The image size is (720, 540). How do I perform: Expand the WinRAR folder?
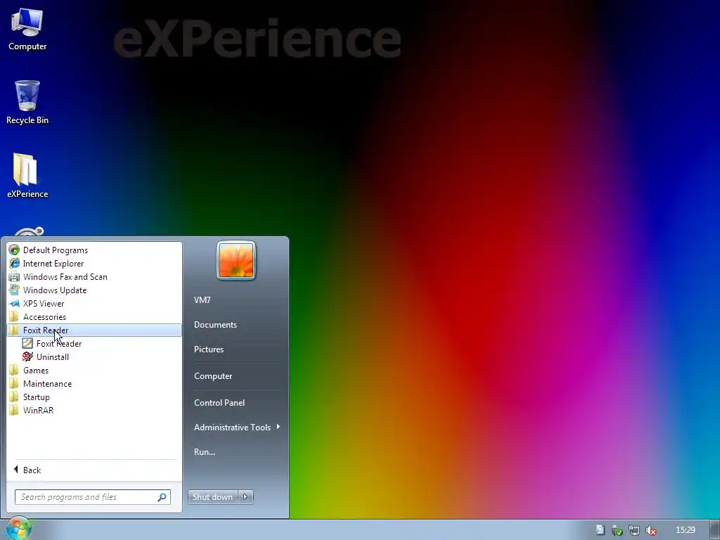94,410
